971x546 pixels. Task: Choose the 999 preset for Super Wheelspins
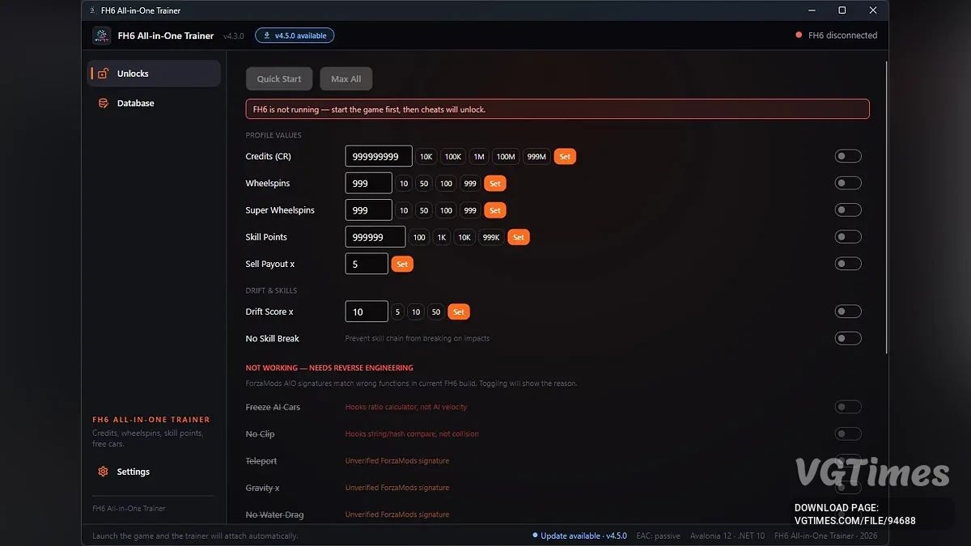[470, 210]
